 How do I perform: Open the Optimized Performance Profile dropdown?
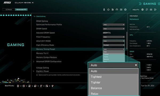114,25
